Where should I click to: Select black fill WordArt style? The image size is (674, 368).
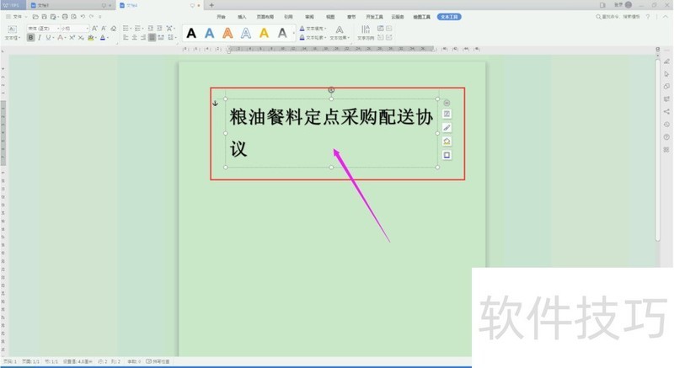[191, 33]
